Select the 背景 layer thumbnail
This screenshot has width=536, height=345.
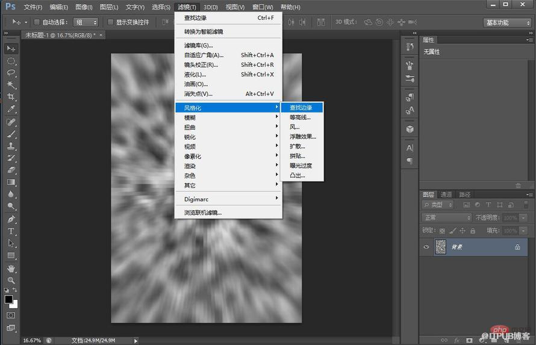pos(440,247)
